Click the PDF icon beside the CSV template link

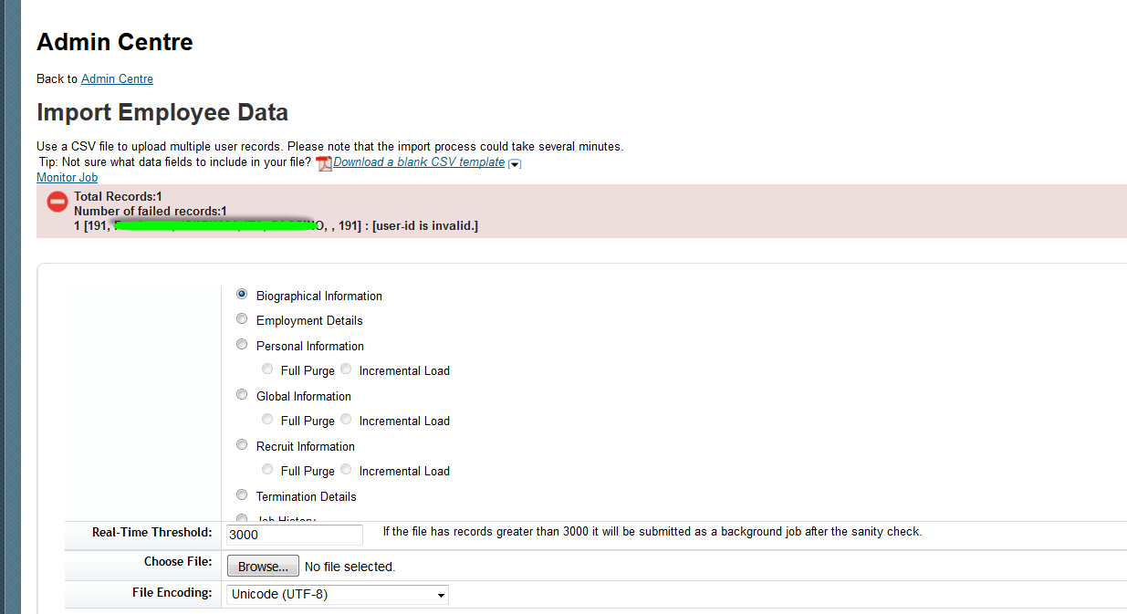point(323,163)
